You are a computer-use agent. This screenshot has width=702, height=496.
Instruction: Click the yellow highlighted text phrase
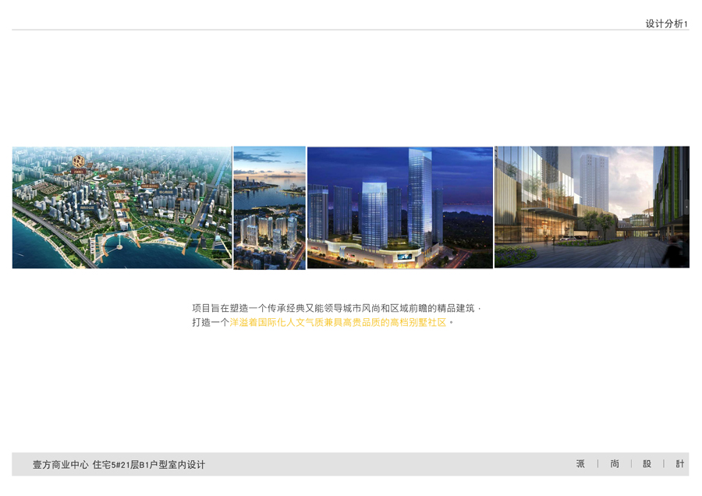pos(338,322)
